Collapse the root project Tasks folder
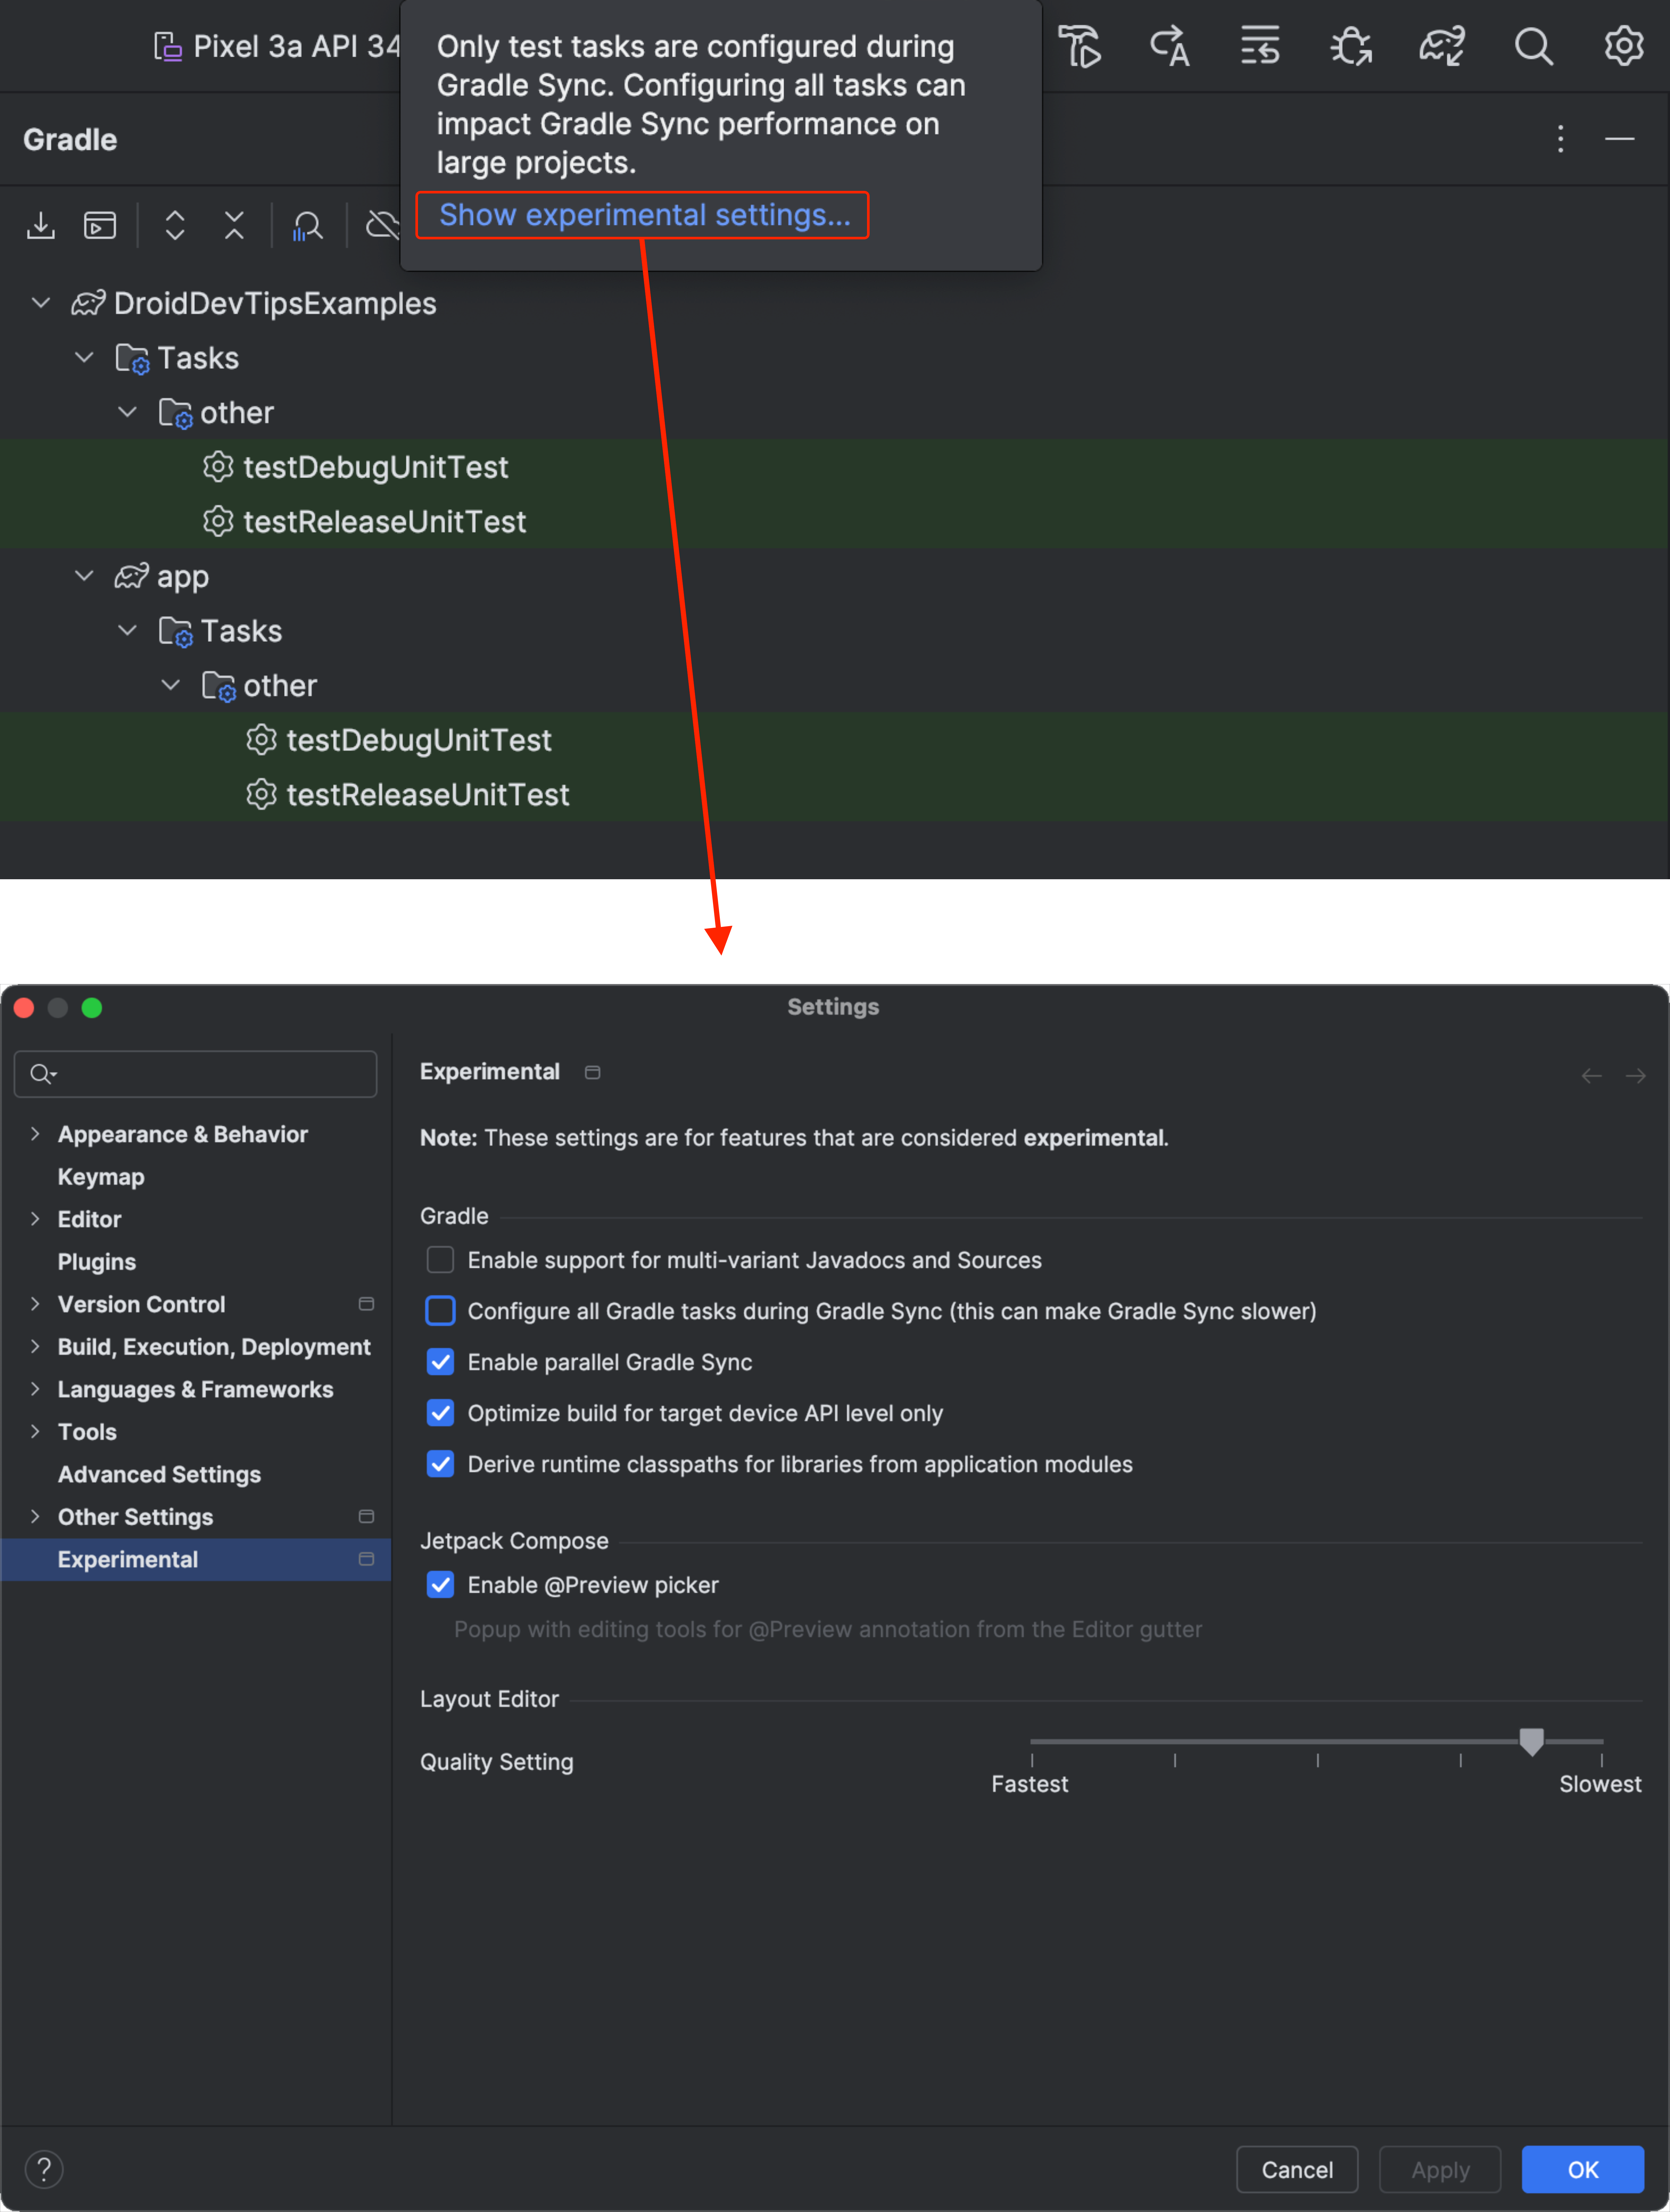Image resolution: width=1670 pixels, height=2212 pixels. pos(84,357)
